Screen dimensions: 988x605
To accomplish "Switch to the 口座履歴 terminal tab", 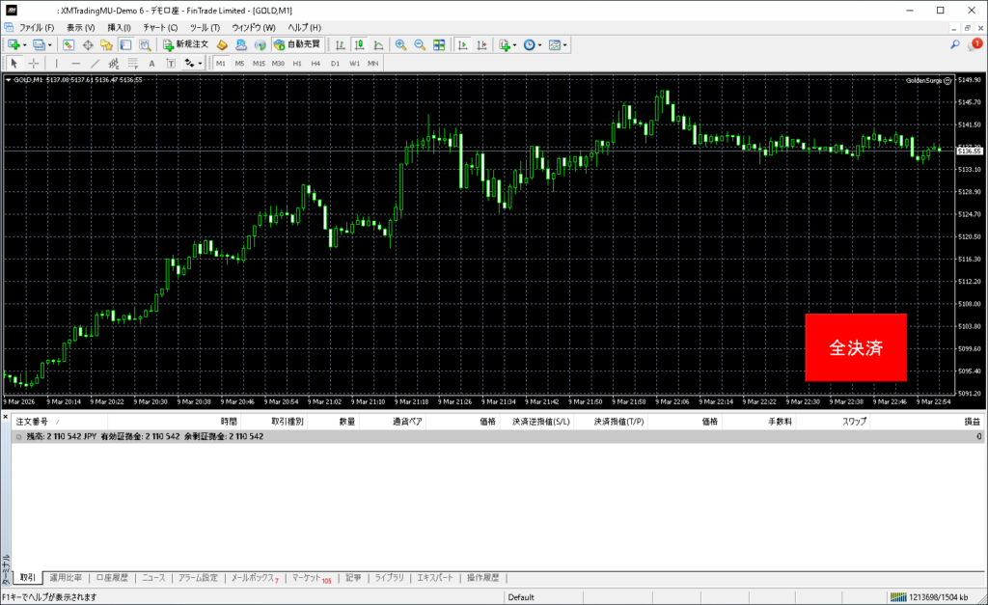I will tap(112, 578).
